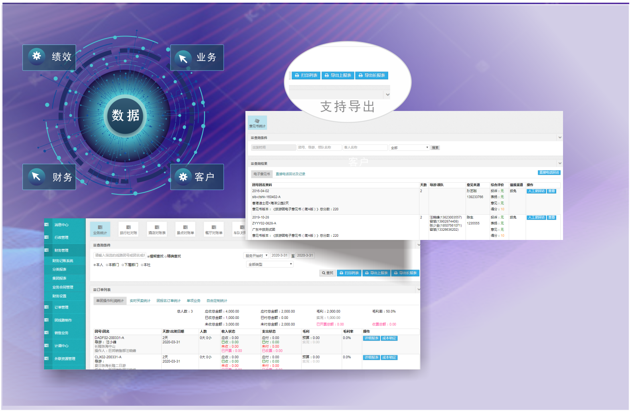This screenshot has width=630, height=411.
Task: Collapse the 订单列表 panel chevron
Action: [x=419, y=289]
